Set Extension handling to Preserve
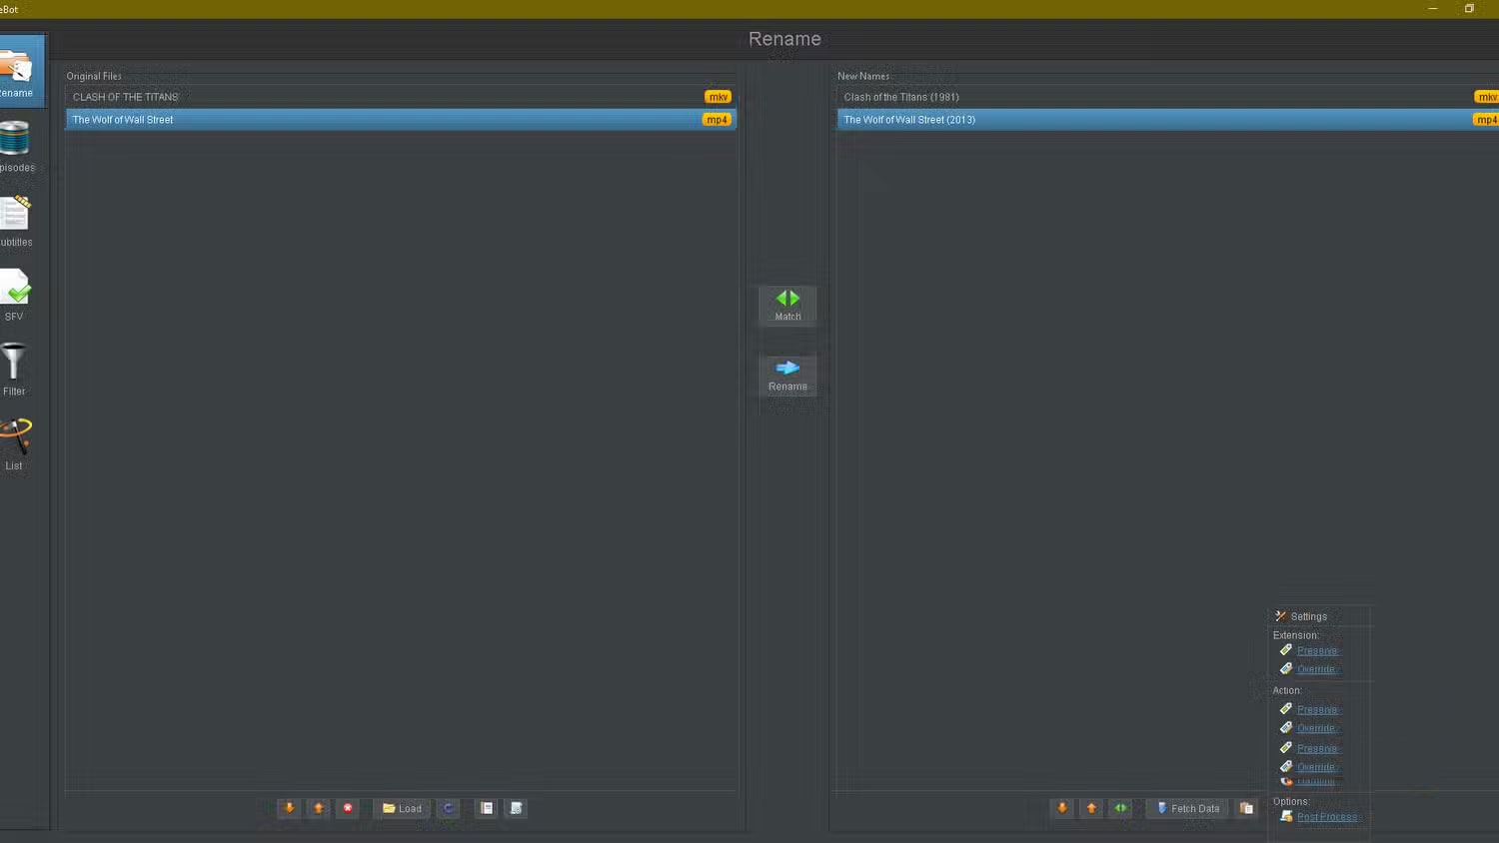1499x843 pixels. pyautogui.click(x=1316, y=650)
